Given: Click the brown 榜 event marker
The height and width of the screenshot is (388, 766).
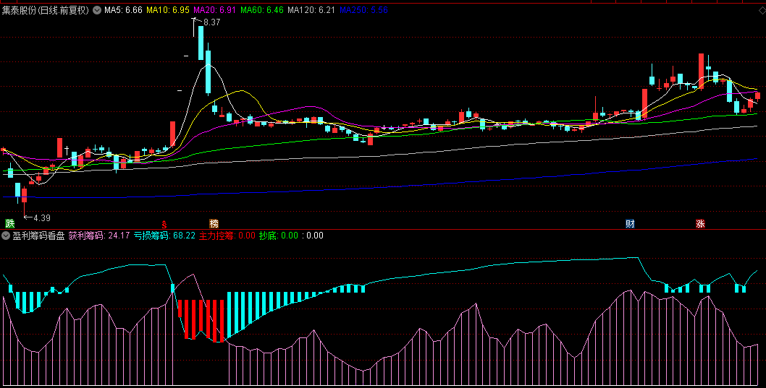Looking at the screenshot, I should click(214, 224).
